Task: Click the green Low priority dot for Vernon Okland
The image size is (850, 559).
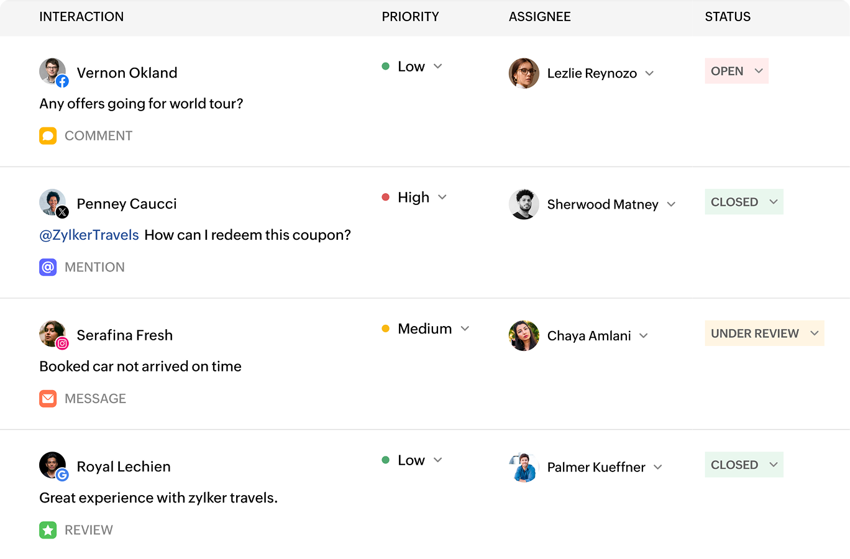Action: [x=385, y=66]
